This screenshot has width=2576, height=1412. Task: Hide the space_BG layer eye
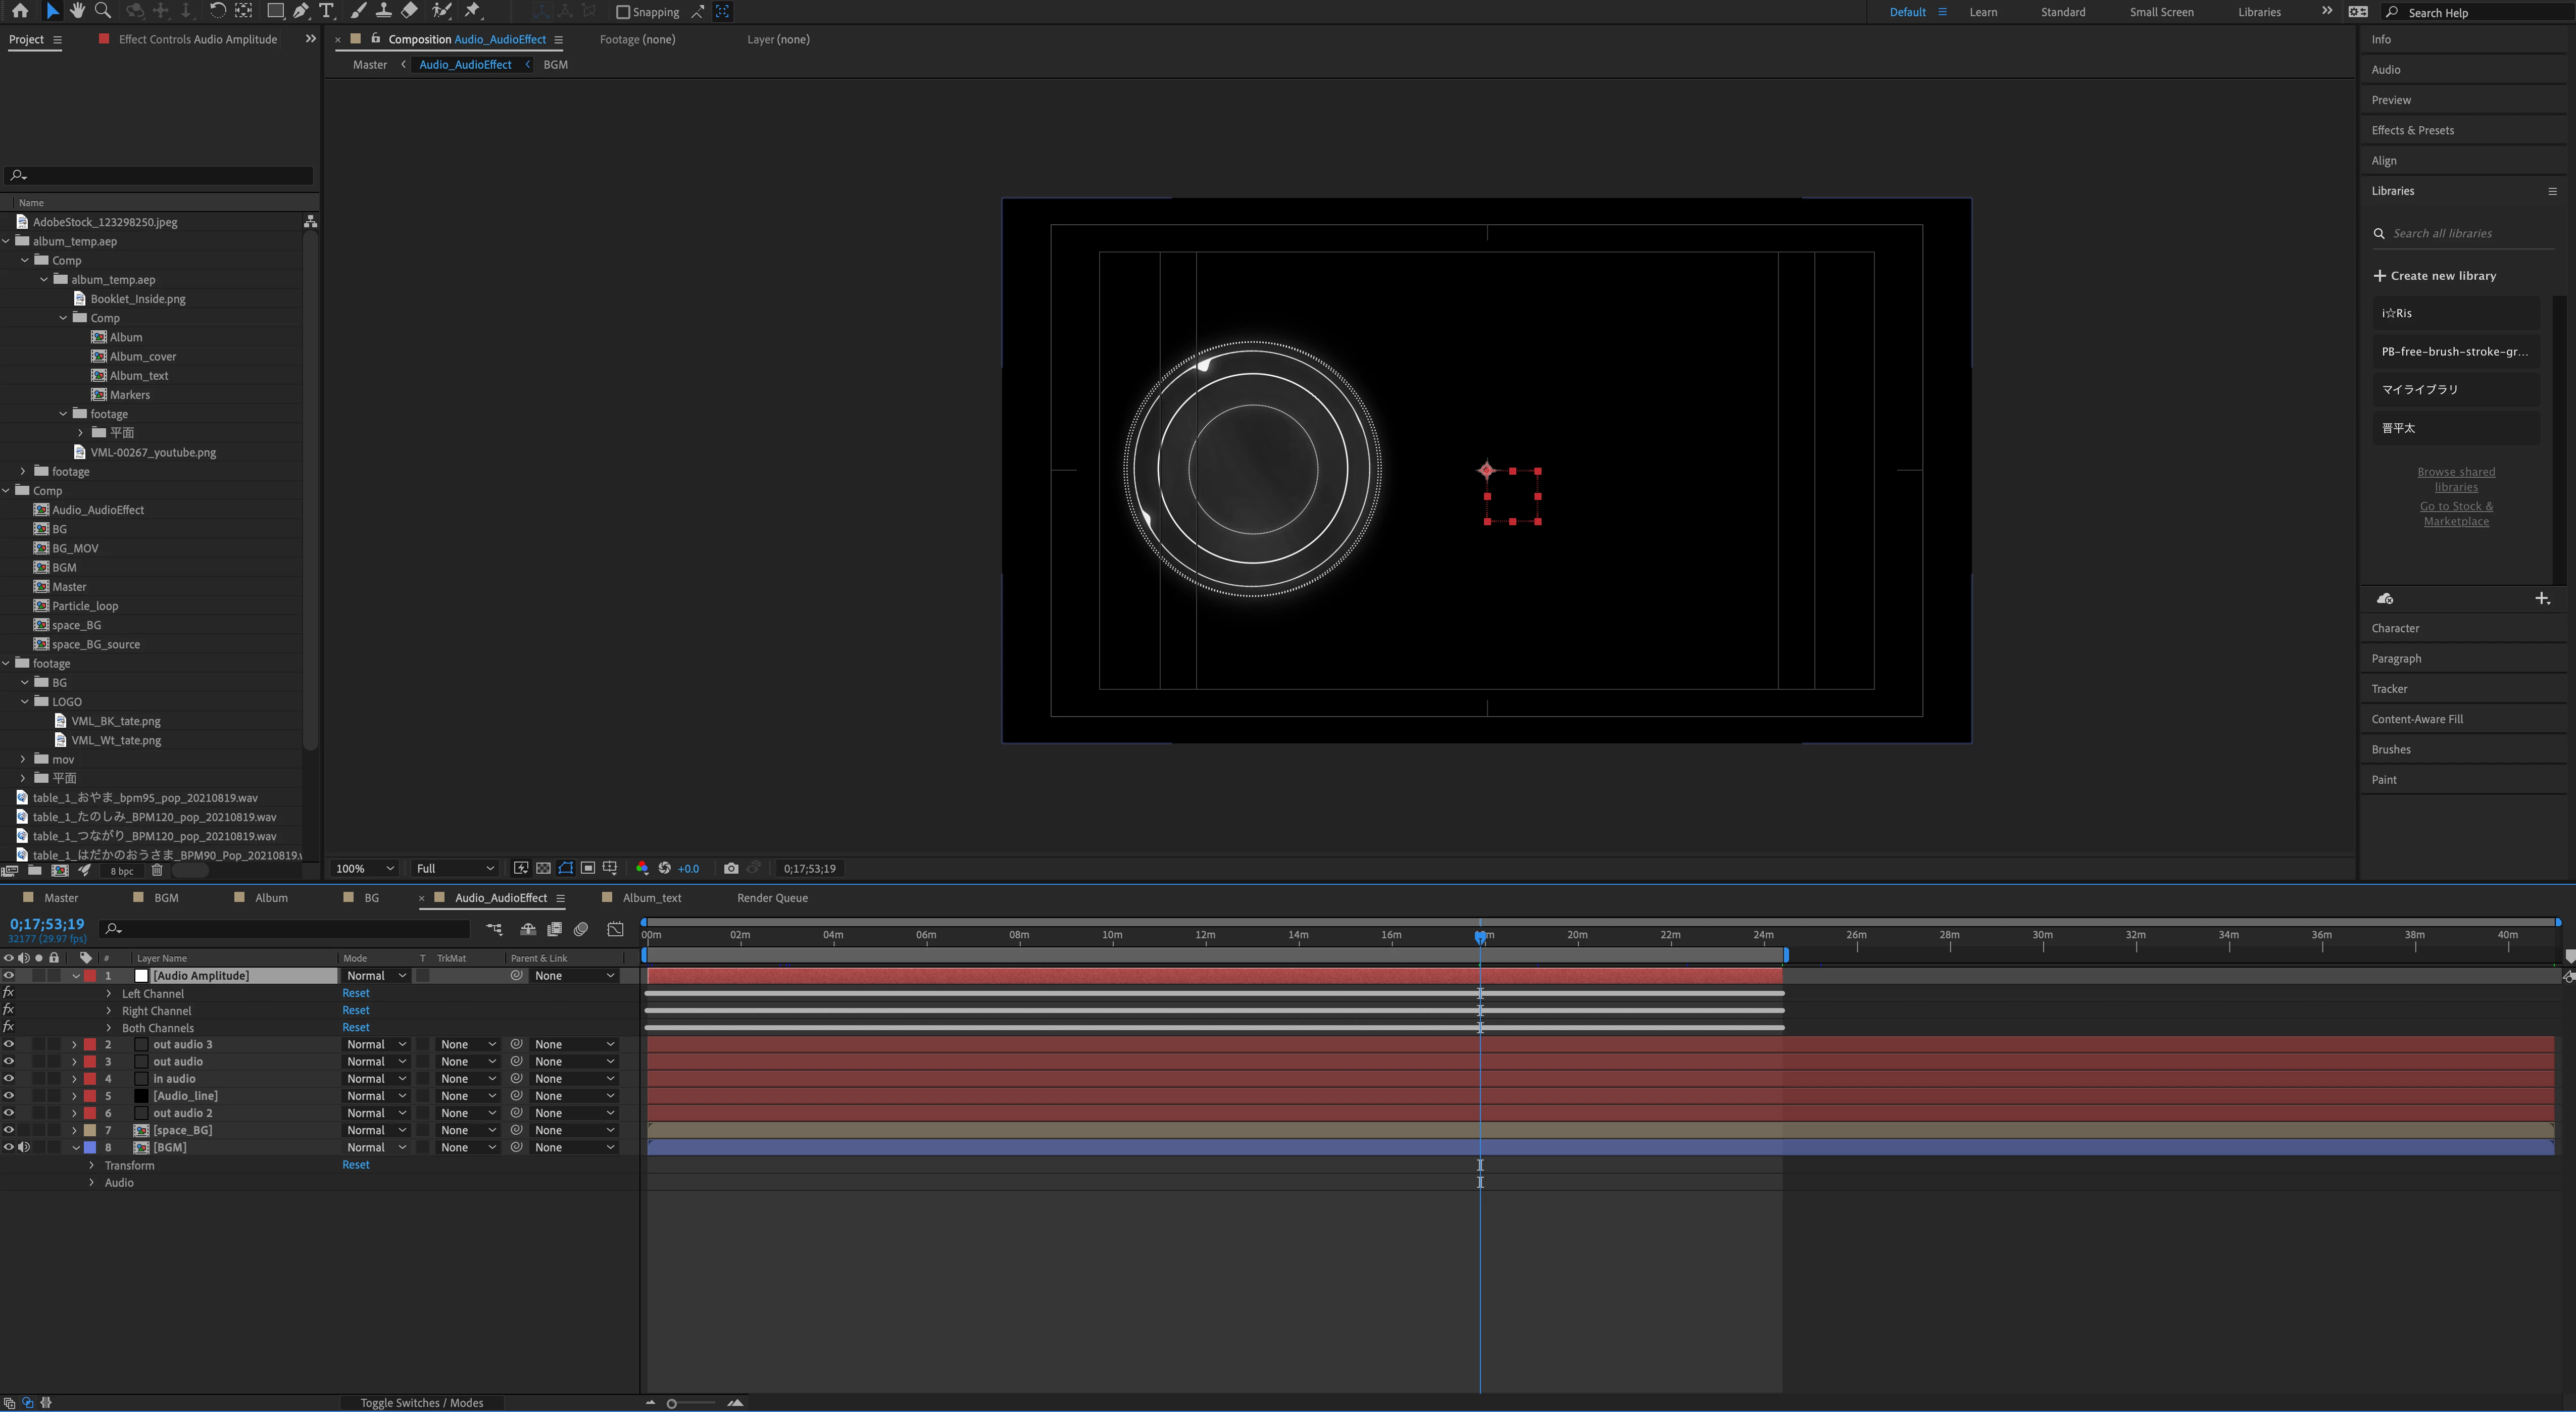click(9, 1130)
